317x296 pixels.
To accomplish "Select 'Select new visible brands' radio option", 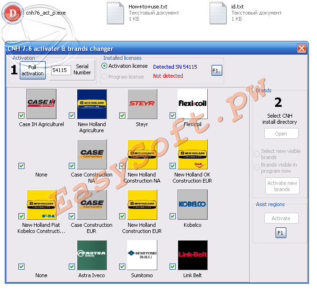I will click(257, 154).
